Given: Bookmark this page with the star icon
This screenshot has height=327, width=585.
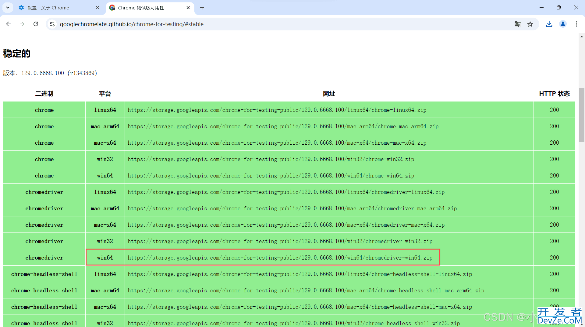Looking at the screenshot, I should pos(530,24).
